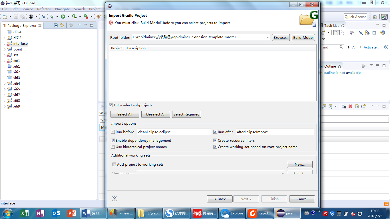Toggle Create resource filters checkbox

click(x=215, y=141)
